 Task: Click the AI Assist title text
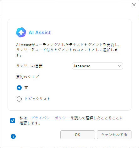click(40, 32)
